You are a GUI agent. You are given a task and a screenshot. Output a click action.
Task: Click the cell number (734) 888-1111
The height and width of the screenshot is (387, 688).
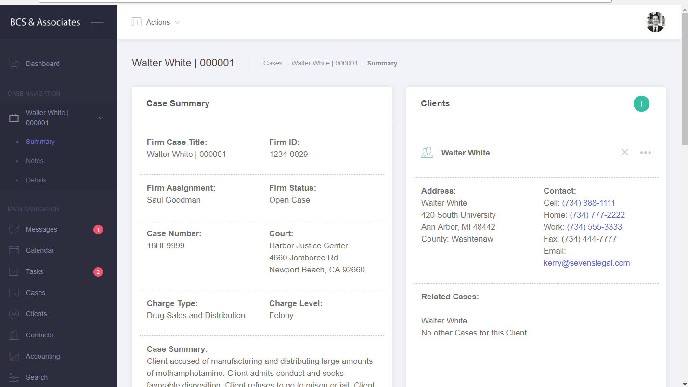point(588,203)
